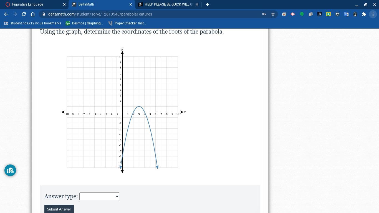379x213 pixels.
Task: Click the black bug-like extension icon
Action: [355, 14]
